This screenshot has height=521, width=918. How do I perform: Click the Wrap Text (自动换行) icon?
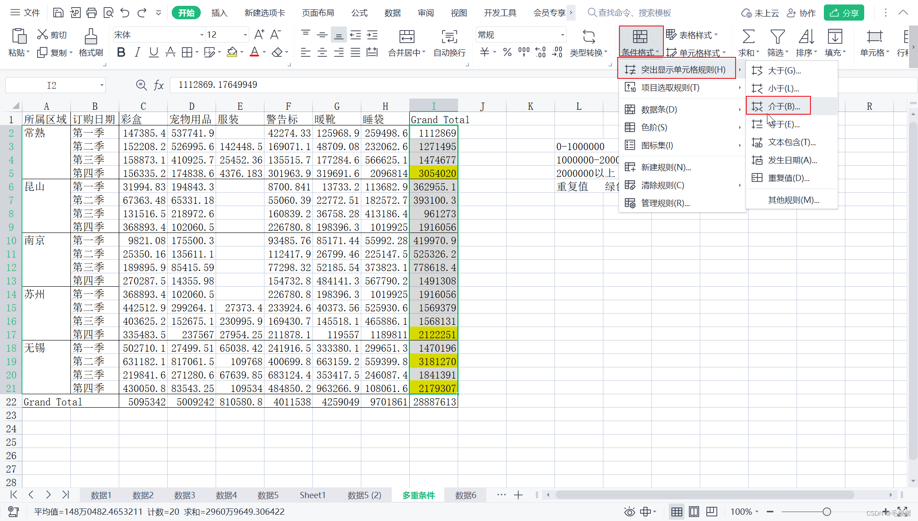[449, 37]
